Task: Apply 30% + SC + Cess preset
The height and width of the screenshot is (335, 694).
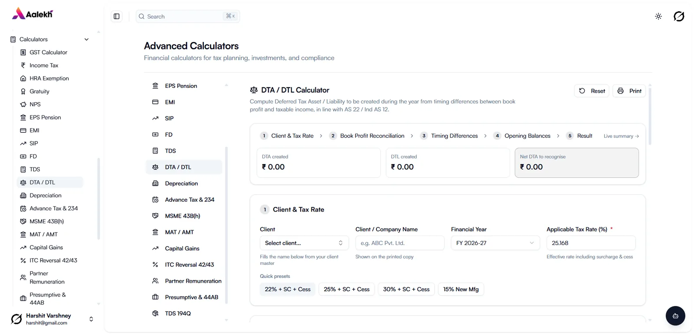Action: pos(406,289)
